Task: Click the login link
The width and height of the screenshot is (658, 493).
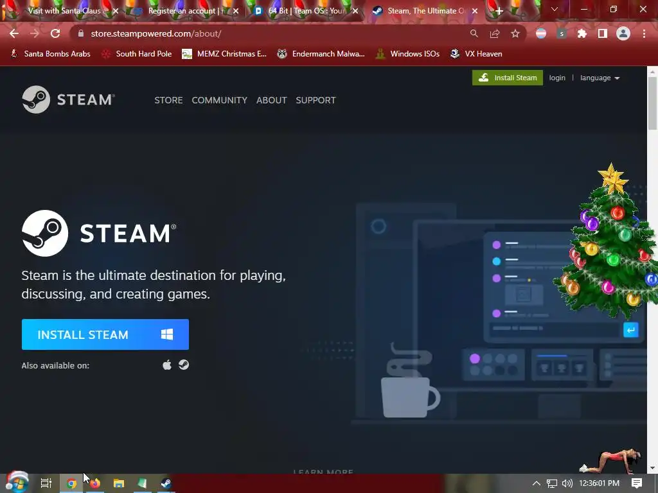Action: tap(557, 78)
